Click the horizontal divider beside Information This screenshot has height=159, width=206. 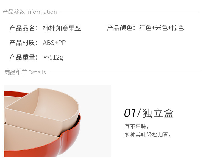[x=130, y=12]
